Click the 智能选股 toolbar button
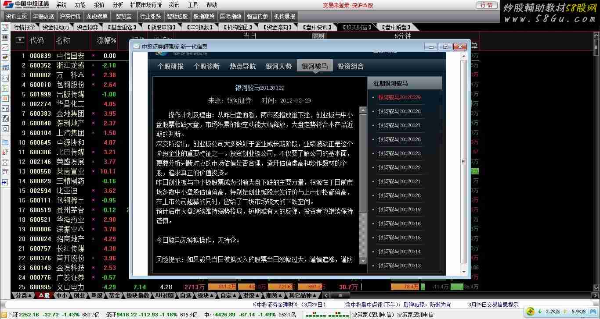The height and width of the screenshot is (319, 600). tap(177, 16)
